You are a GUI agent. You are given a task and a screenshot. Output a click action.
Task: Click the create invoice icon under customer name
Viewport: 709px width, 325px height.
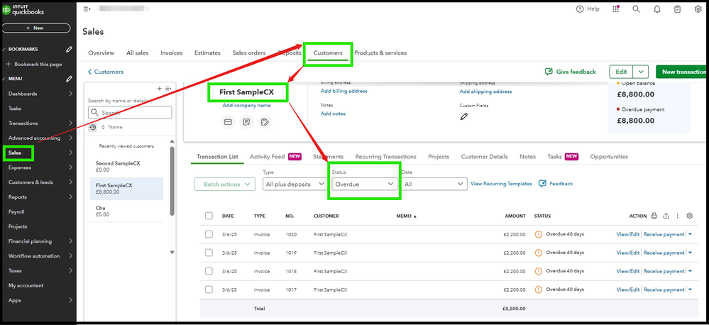point(246,121)
